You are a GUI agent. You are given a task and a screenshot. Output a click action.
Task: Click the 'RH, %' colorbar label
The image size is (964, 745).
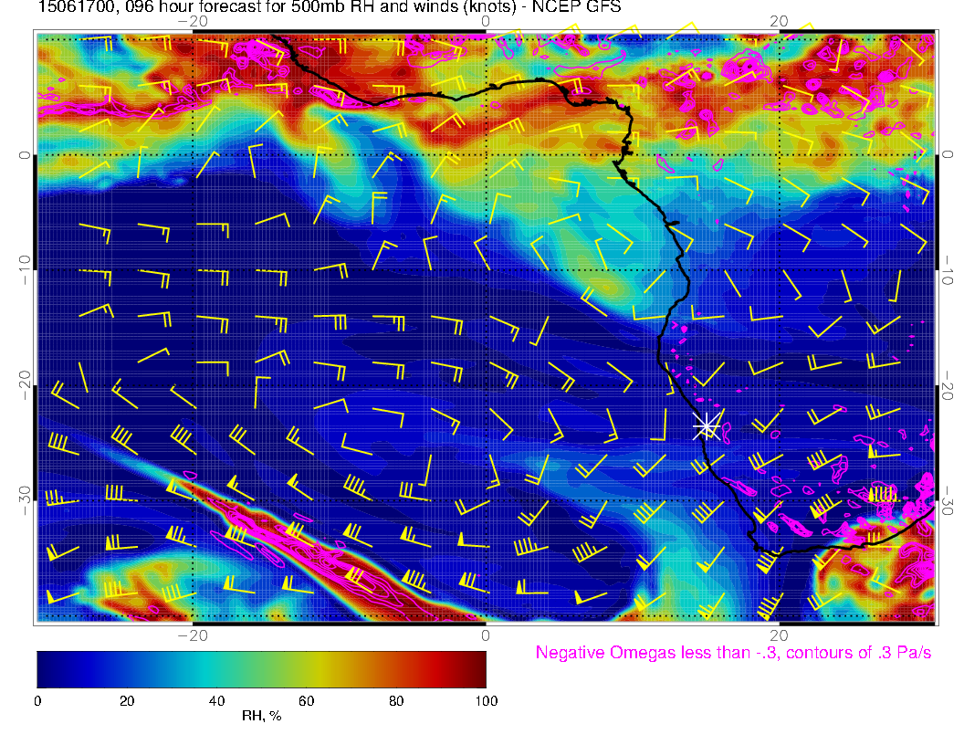(x=261, y=716)
